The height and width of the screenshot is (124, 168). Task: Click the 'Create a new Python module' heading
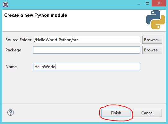coord(36,15)
